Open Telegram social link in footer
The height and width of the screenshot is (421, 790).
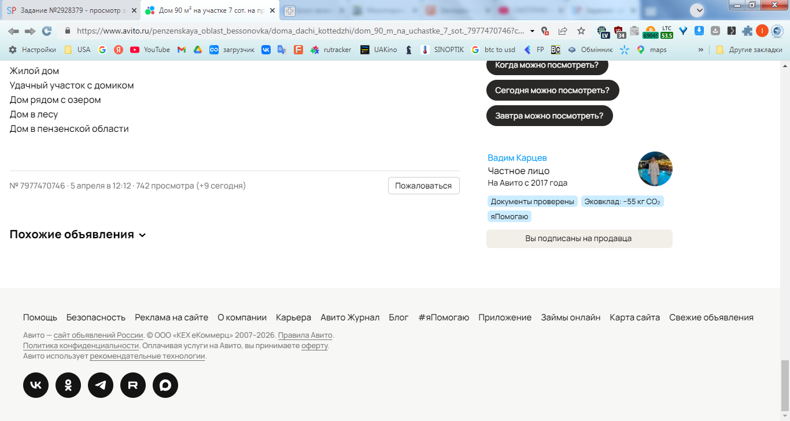[x=101, y=385]
